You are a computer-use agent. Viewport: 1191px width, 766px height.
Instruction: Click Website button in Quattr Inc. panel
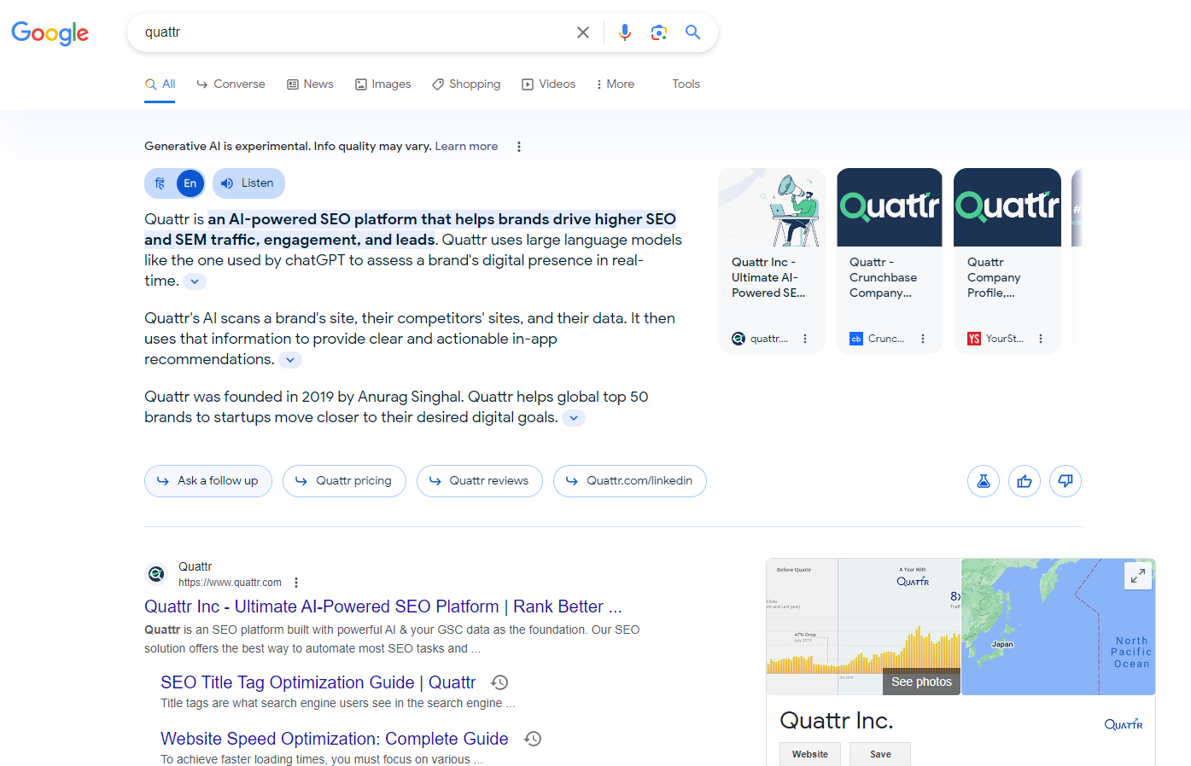(810, 754)
